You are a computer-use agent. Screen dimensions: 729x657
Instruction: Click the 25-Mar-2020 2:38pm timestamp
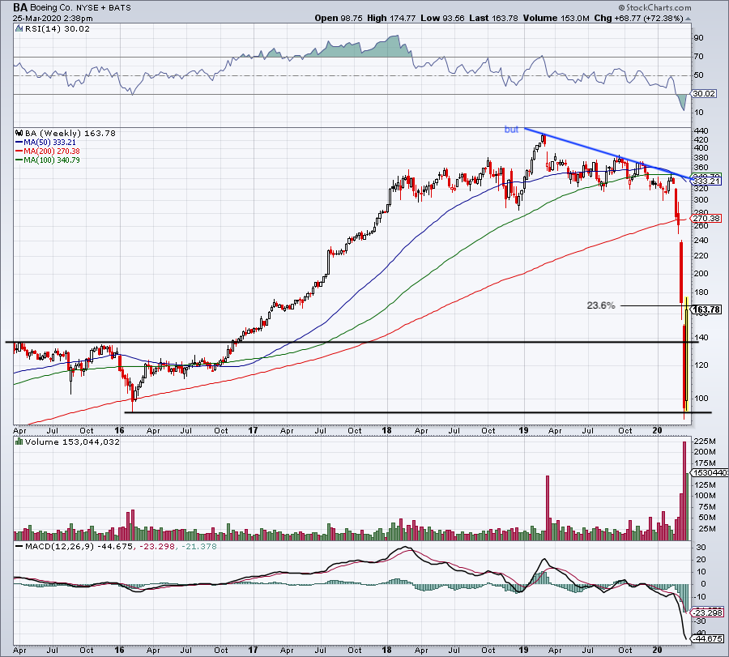coord(53,19)
